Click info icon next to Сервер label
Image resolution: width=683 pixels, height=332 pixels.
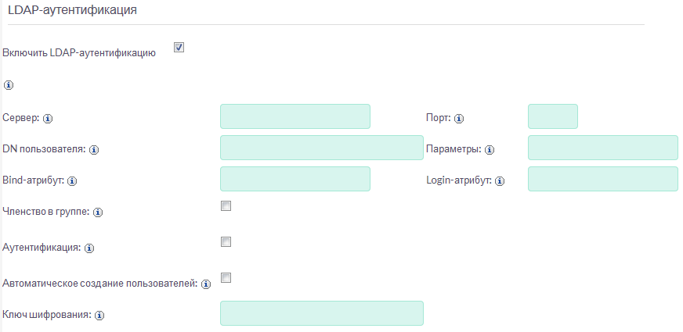click(48, 119)
